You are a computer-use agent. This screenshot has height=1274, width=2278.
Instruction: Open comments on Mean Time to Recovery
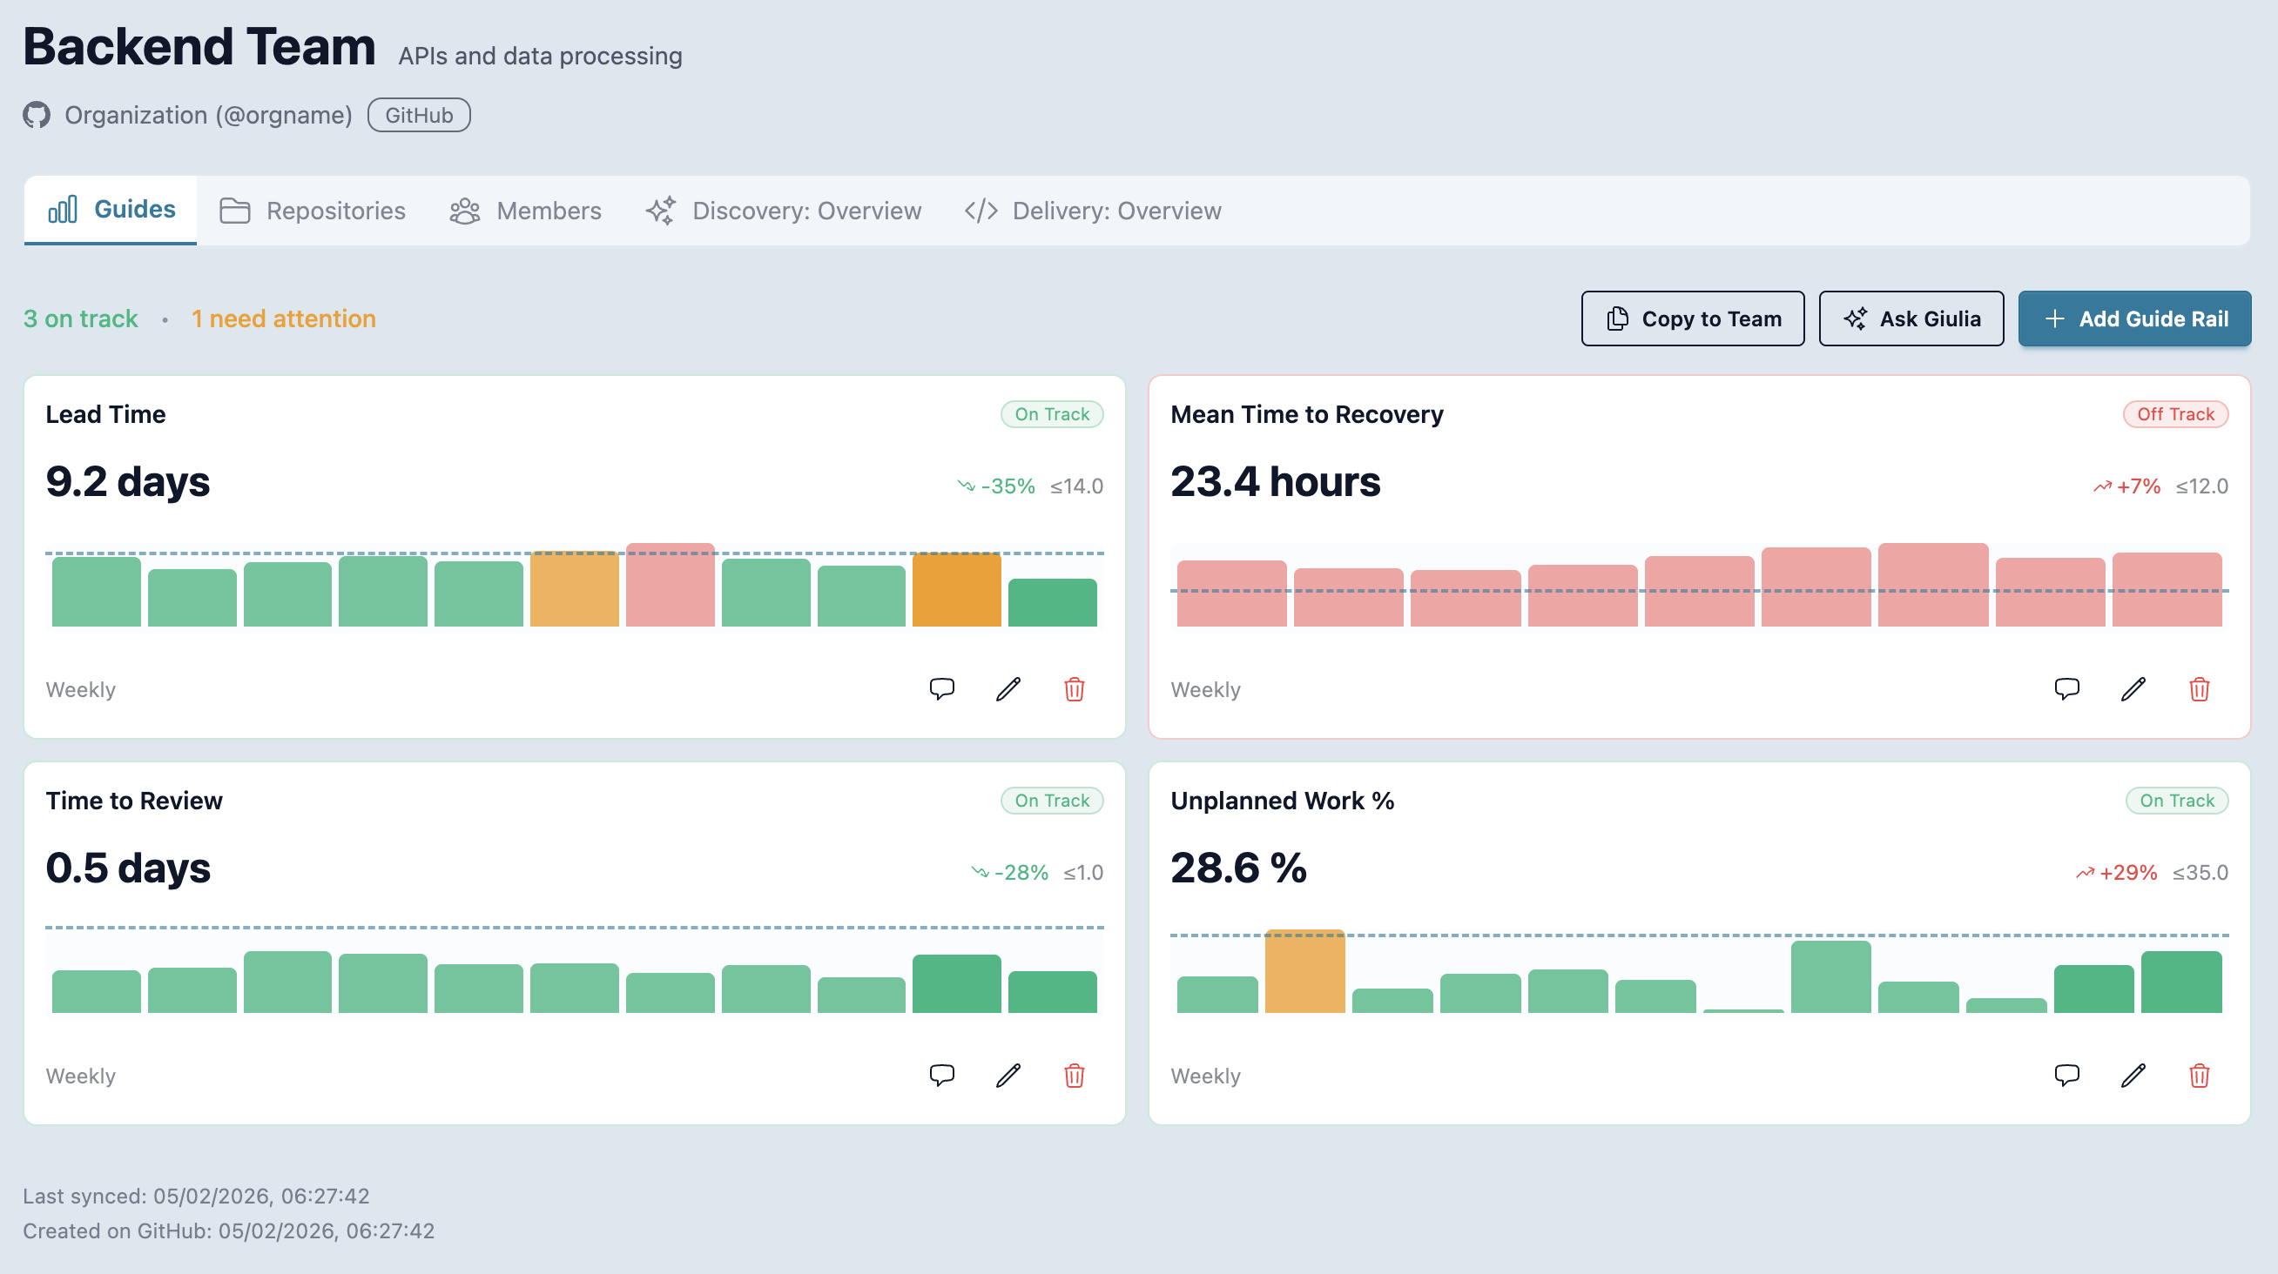click(2066, 688)
